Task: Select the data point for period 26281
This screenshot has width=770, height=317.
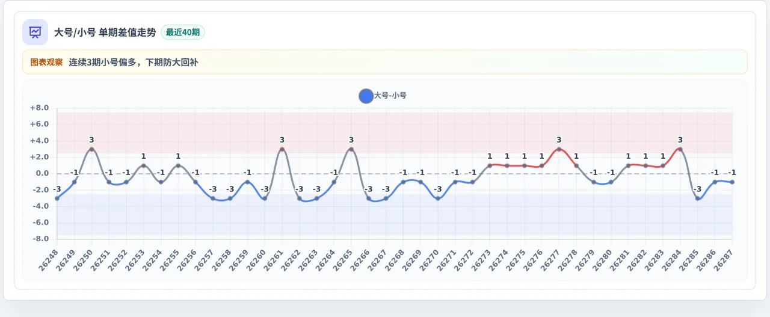Action: coord(628,165)
